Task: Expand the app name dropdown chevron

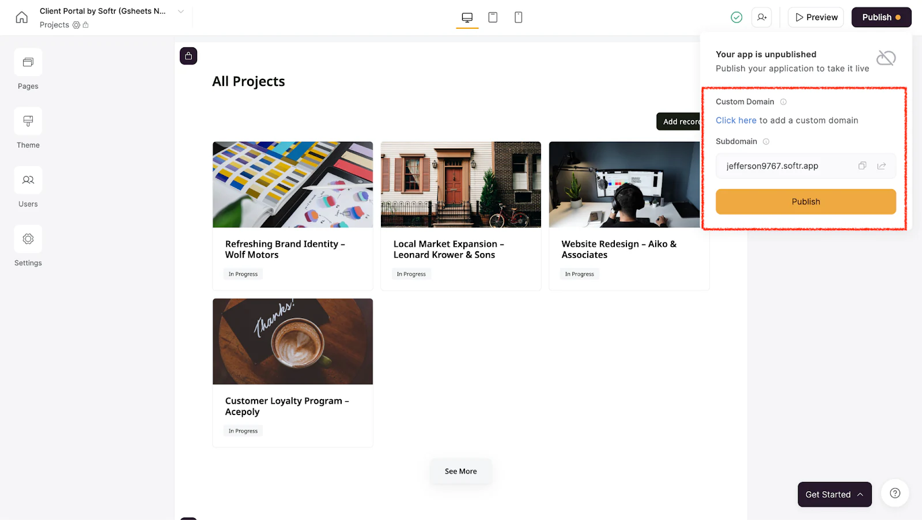Action: (x=181, y=12)
